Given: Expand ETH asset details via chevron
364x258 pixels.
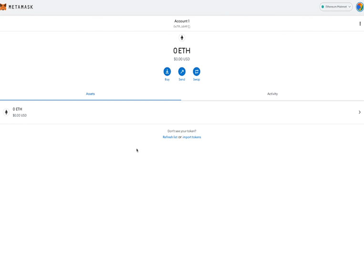Looking at the screenshot, I should click(360, 112).
